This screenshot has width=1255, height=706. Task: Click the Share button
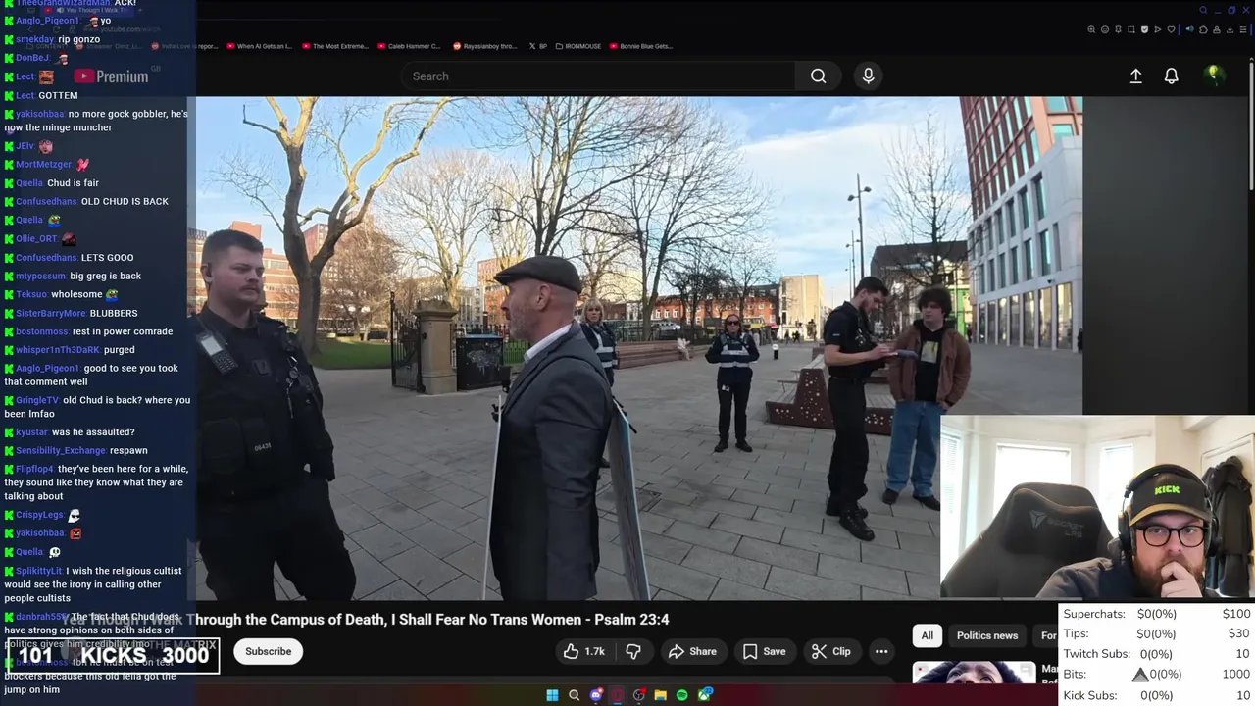[692, 651]
